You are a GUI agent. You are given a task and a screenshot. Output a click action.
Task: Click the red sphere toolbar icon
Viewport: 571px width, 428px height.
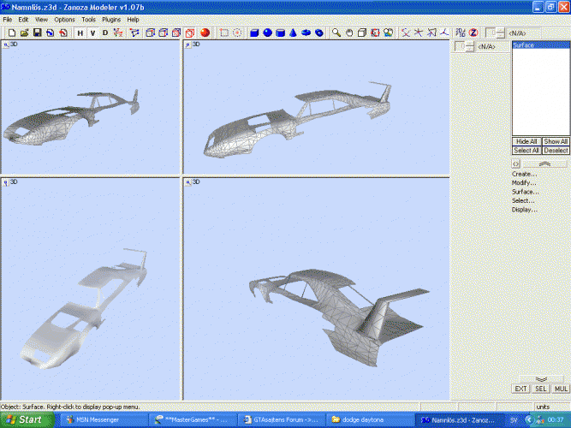[205, 33]
